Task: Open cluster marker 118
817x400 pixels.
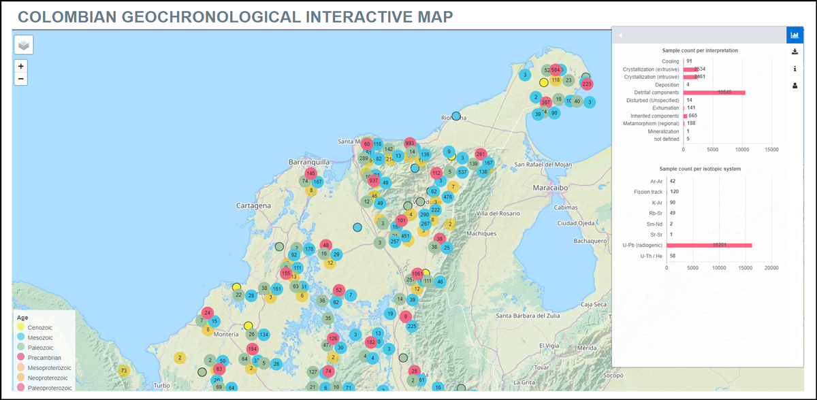Action: (x=556, y=80)
